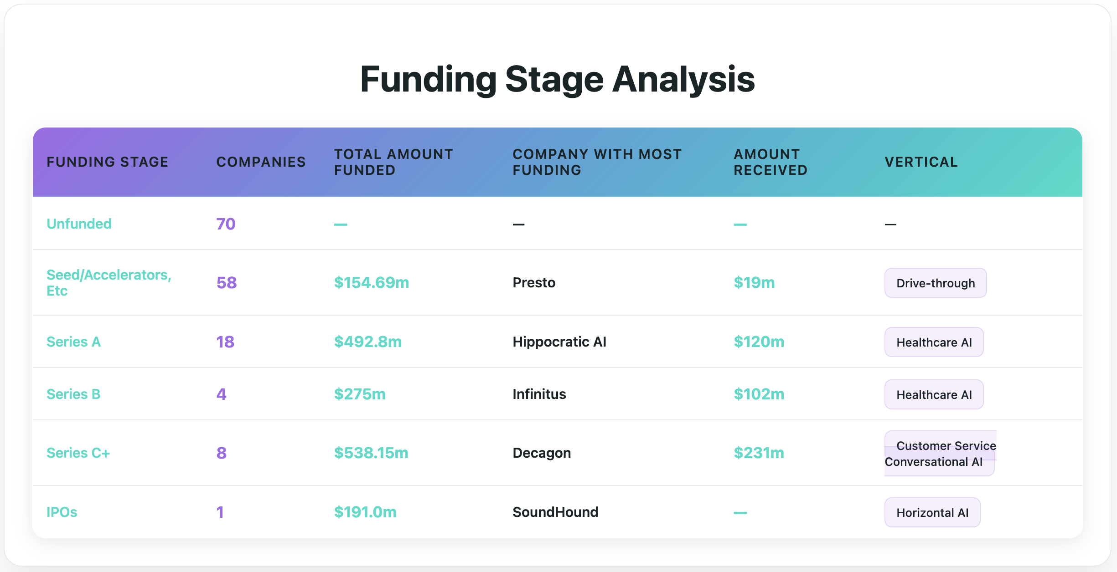Click the Horizontal AI vertical tag
Screen dimensions: 1117x572
click(932, 512)
